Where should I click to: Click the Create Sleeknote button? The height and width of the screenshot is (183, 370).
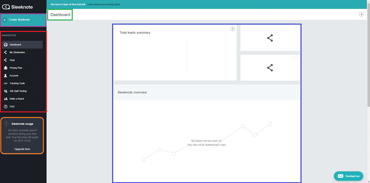click(23, 20)
